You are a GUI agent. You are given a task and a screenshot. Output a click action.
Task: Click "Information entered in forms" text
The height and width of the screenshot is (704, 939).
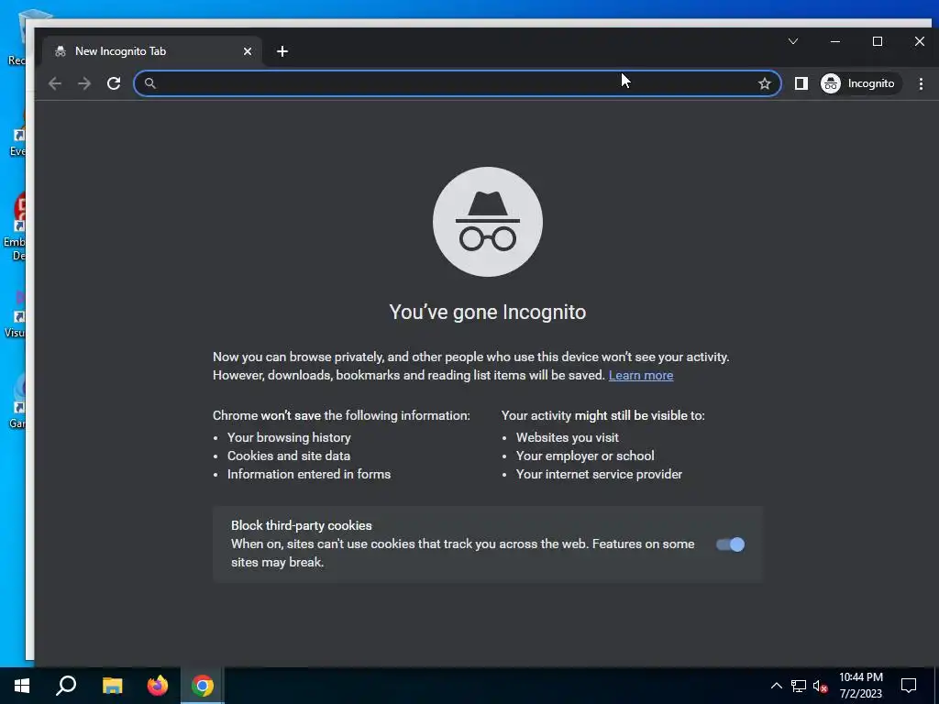point(309,474)
